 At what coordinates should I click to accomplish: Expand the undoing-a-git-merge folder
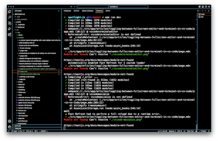37,77
